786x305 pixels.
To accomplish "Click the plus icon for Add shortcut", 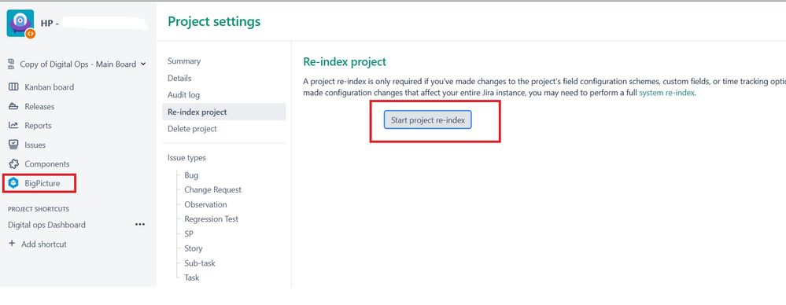I will [12, 244].
